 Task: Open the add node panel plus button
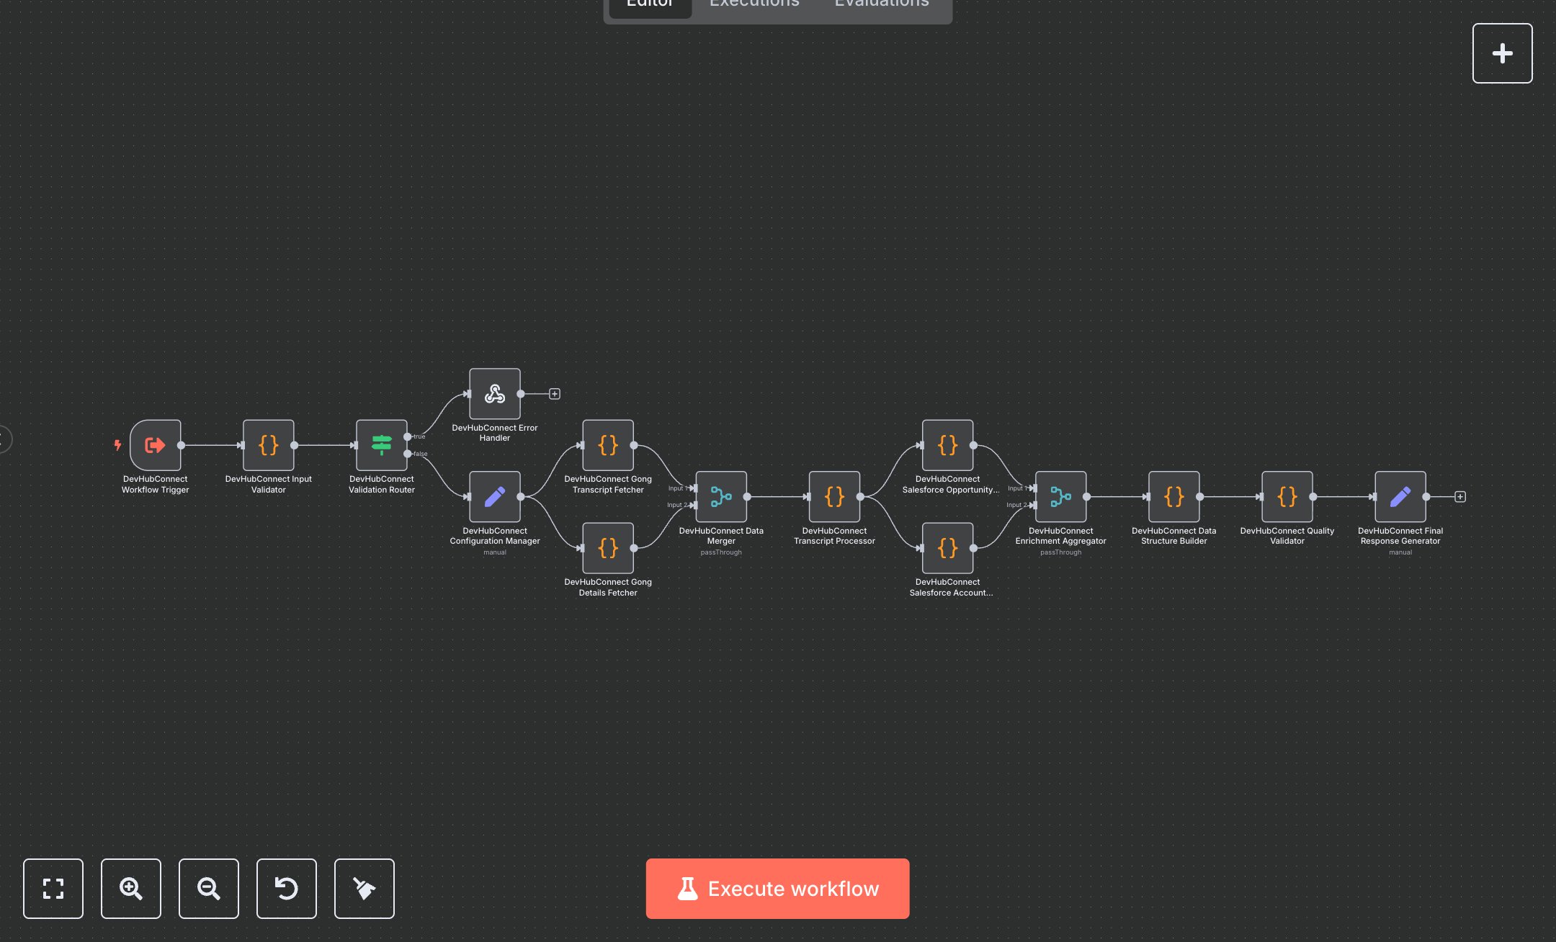1502,53
